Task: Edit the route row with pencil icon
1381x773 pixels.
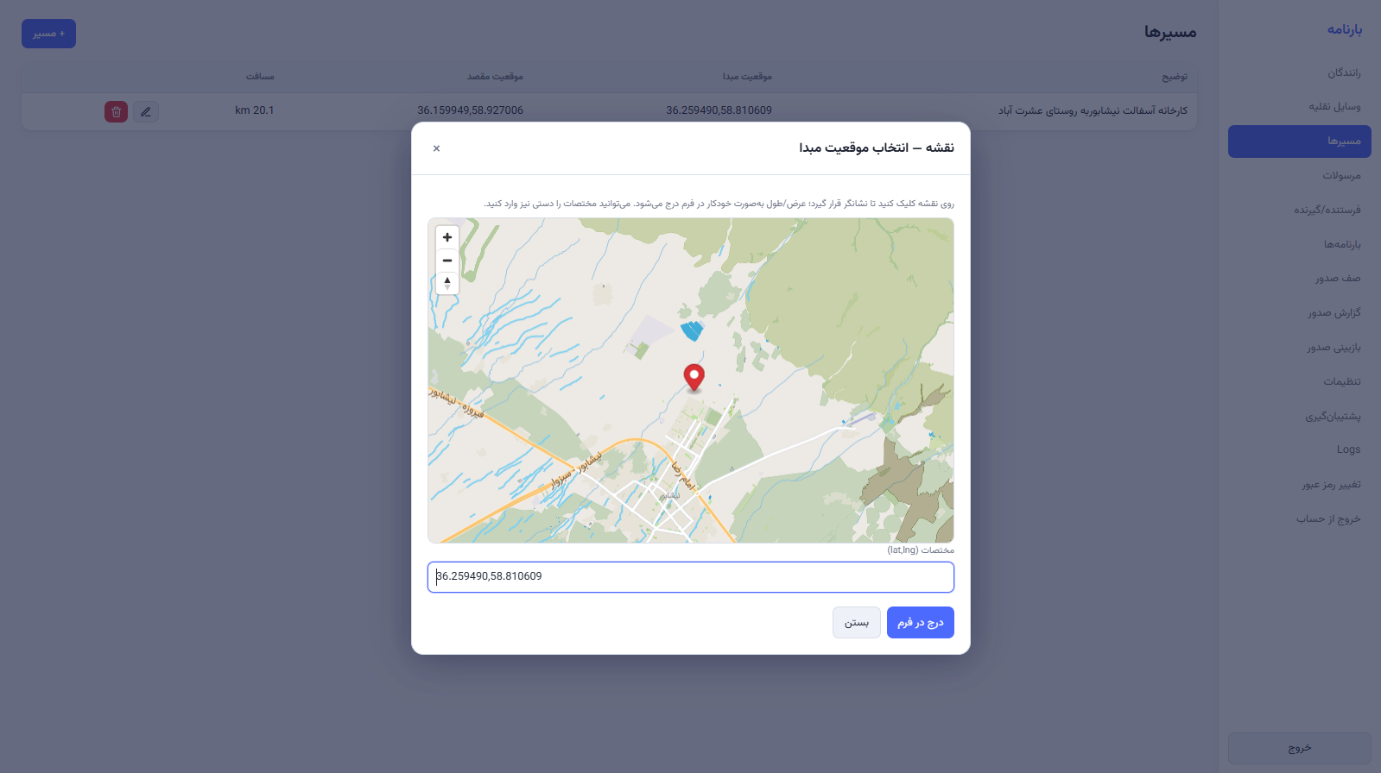Action: pyautogui.click(x=146, y=111)
